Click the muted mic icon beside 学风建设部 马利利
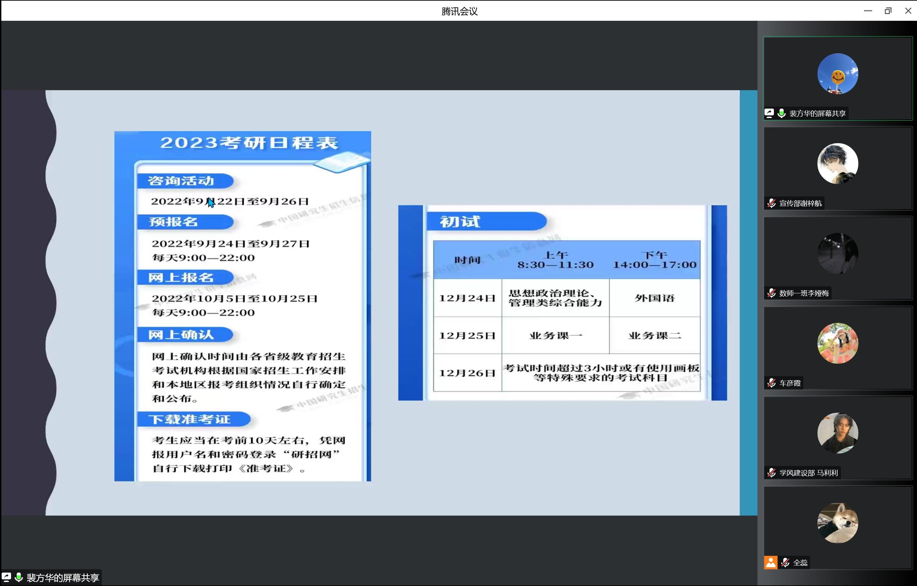 771,473
